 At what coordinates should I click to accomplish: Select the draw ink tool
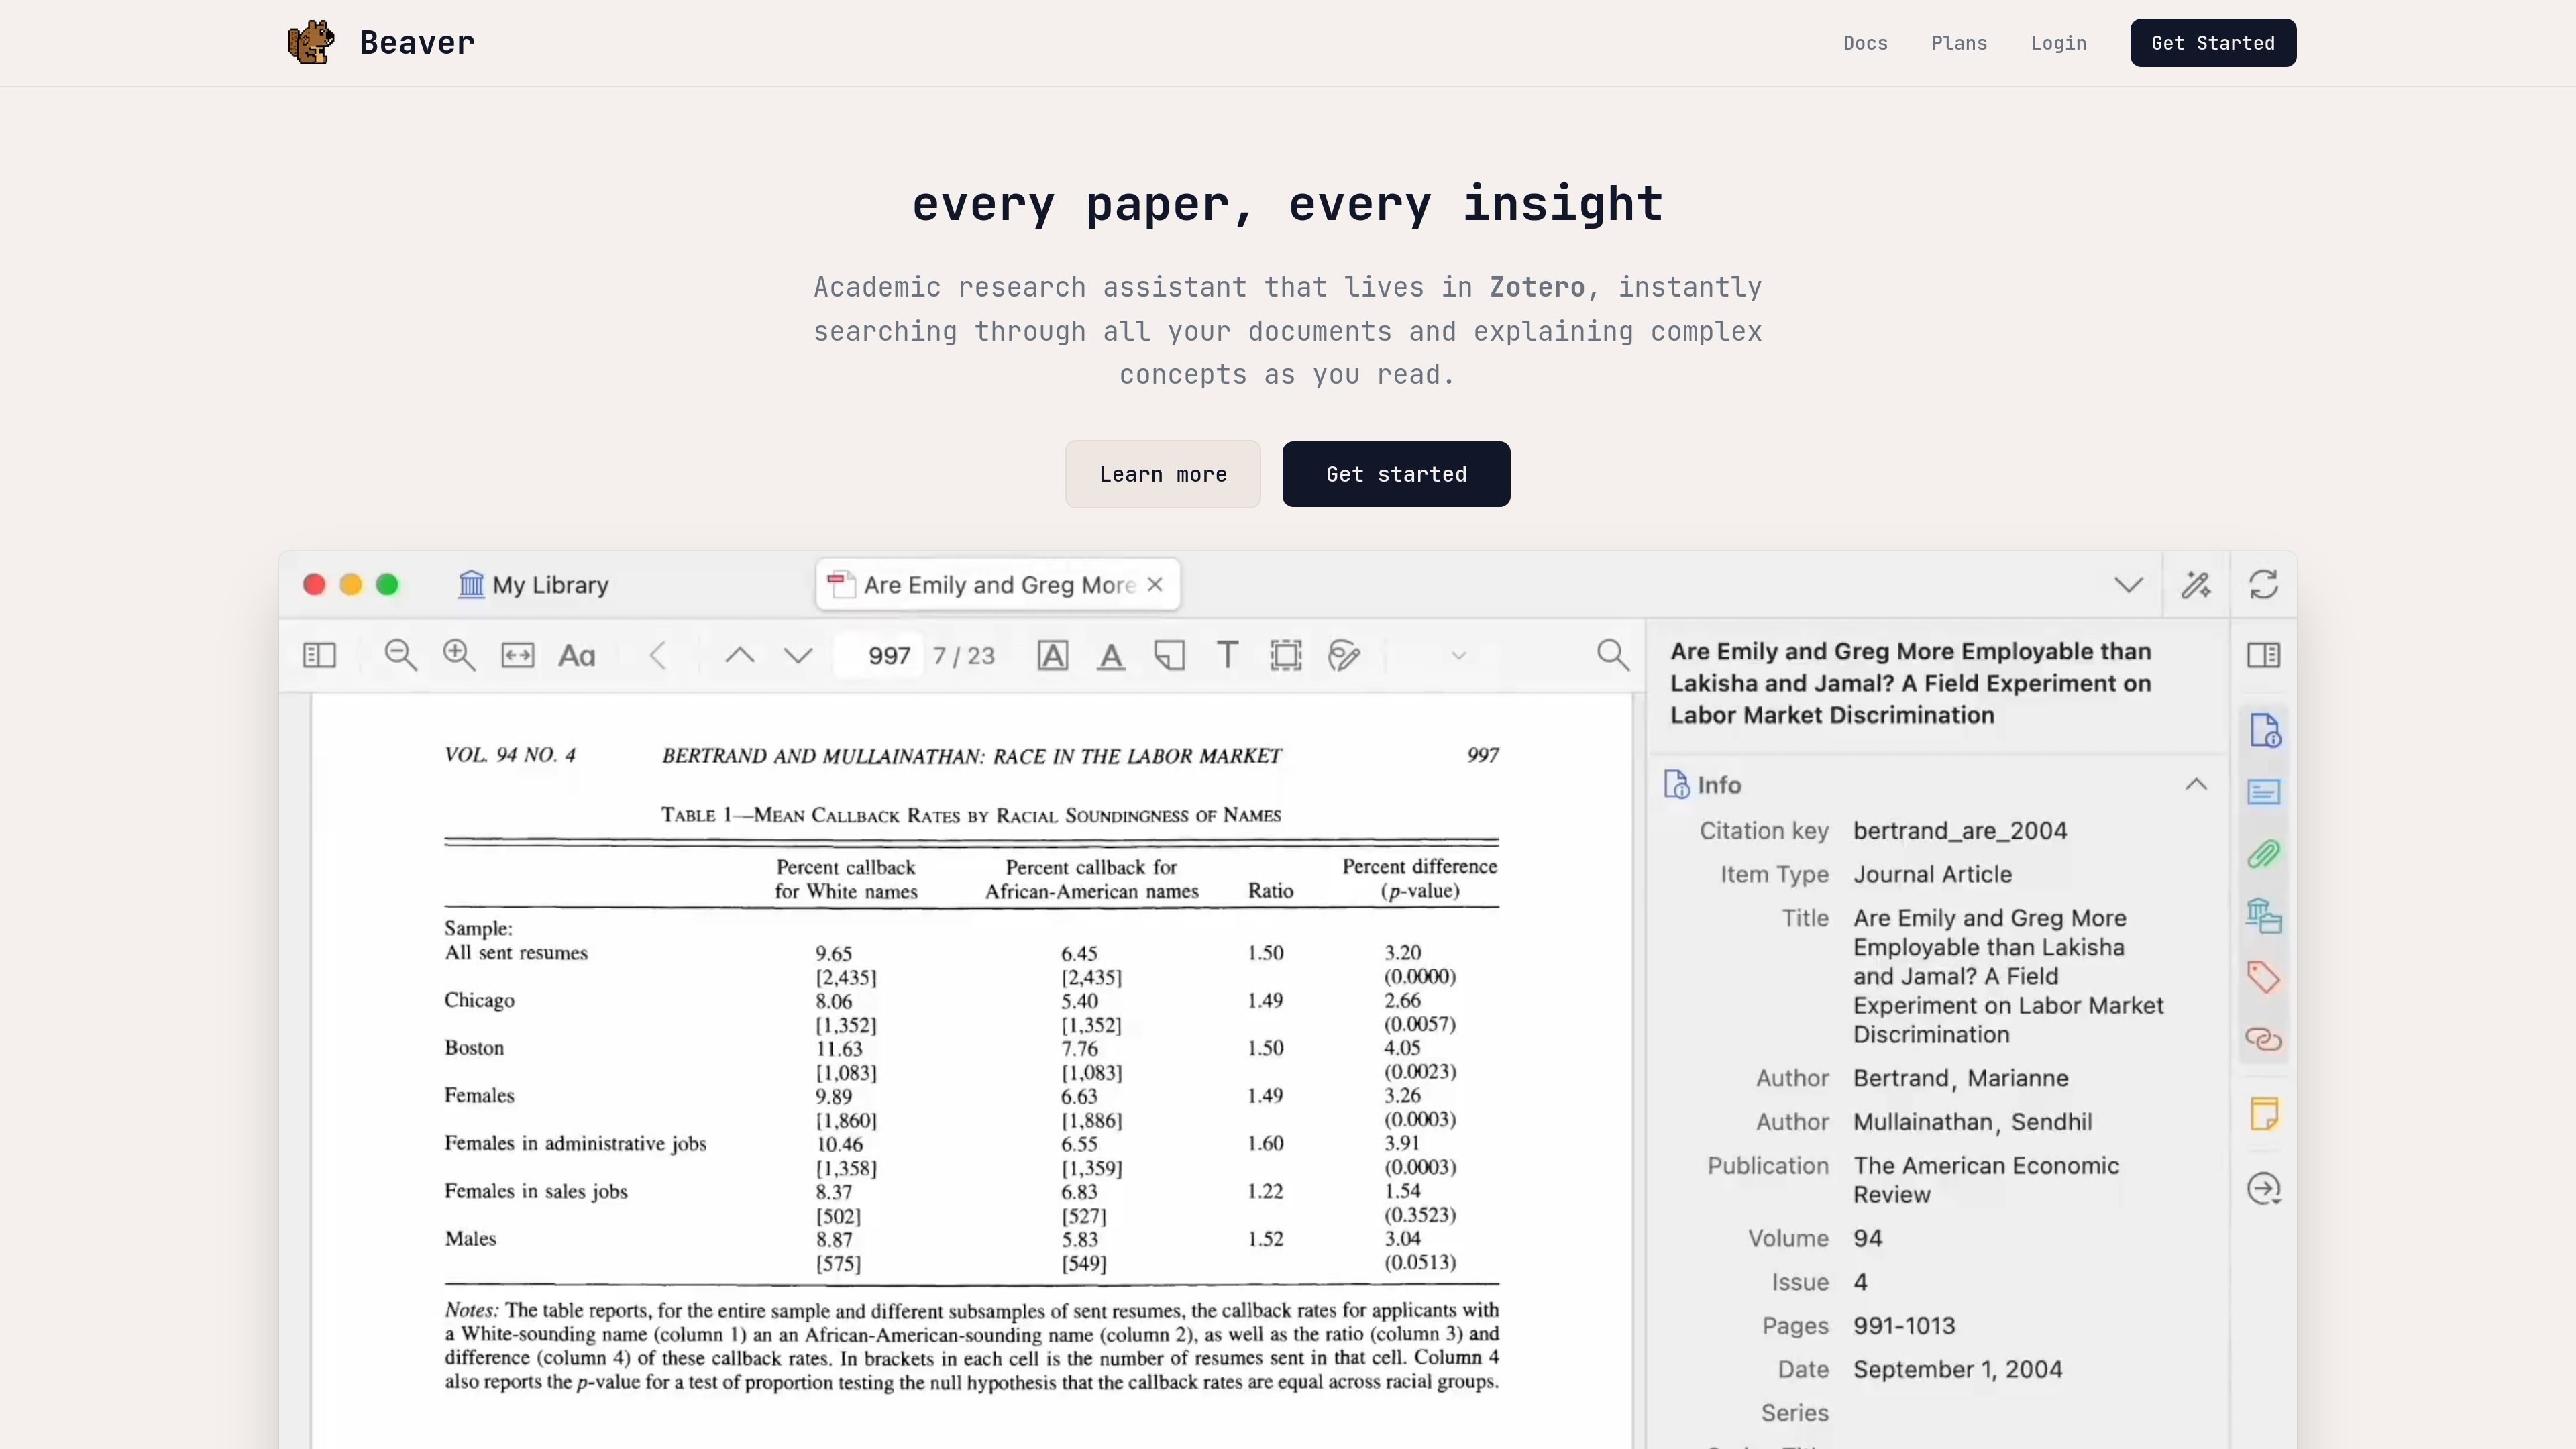coord(1344,655)
